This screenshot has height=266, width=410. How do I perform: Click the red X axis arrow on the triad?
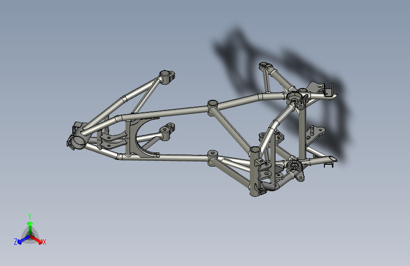pyautogui.click(x=36, y=239)
